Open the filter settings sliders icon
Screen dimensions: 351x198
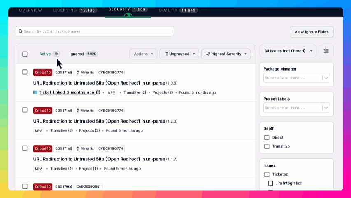tap(326, 51)
